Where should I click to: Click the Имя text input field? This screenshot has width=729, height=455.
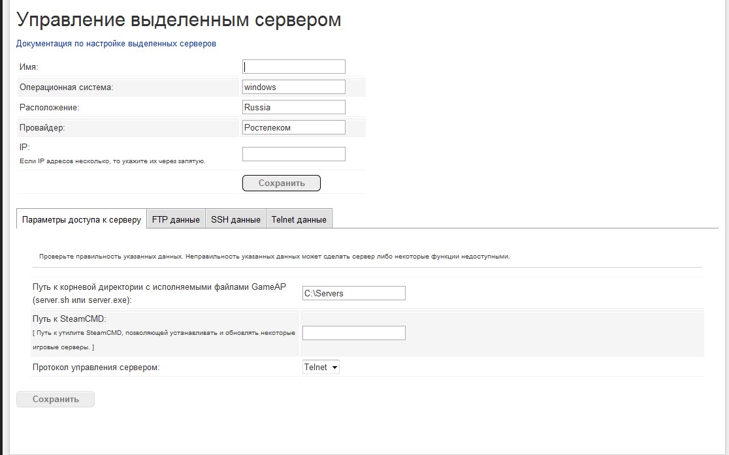[293, 67]
